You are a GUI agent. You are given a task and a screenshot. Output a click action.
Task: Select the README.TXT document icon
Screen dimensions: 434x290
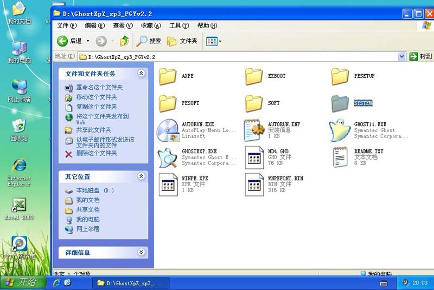click(340, 157)
